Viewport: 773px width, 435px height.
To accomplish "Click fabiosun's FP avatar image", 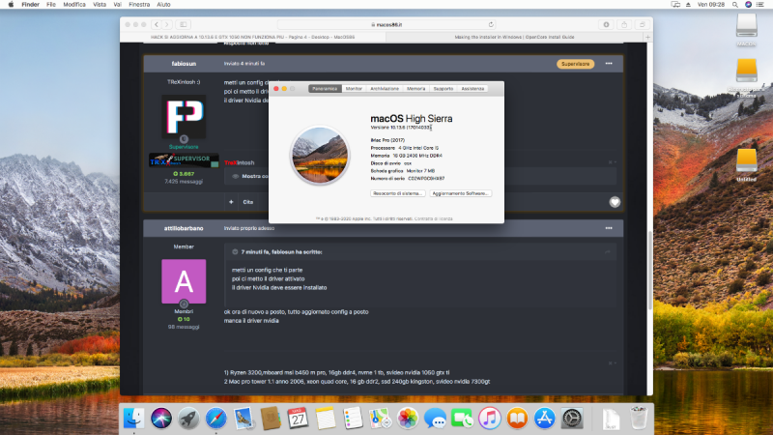I will coord(184,116).
